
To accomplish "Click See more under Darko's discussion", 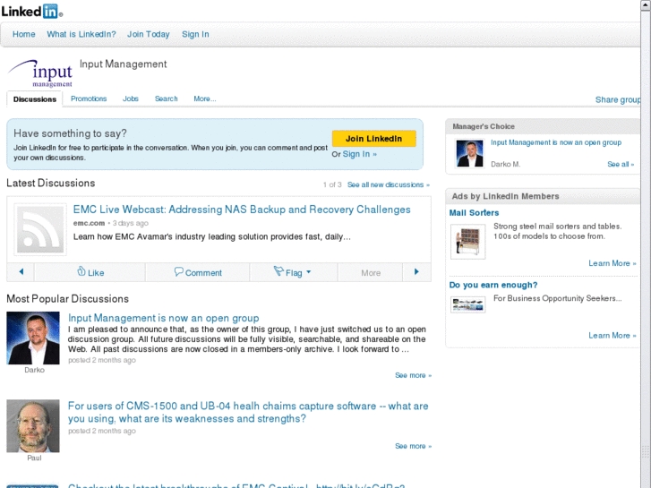I will coord(413,375).
